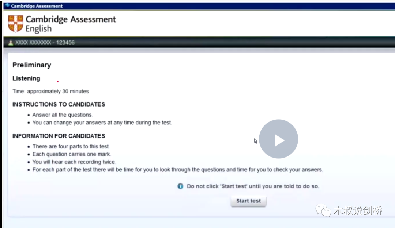Click the Listening heading
The image size is (395, 228).
[26, 78]
